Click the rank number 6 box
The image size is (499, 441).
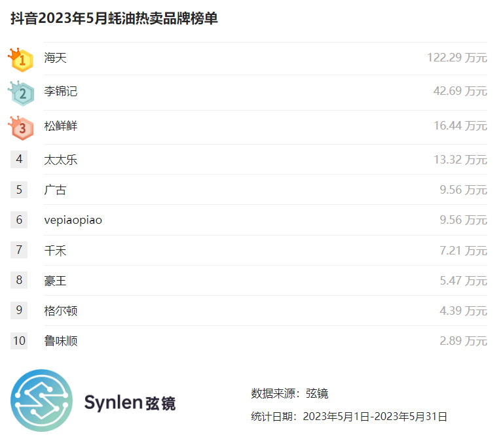[19, 220]
